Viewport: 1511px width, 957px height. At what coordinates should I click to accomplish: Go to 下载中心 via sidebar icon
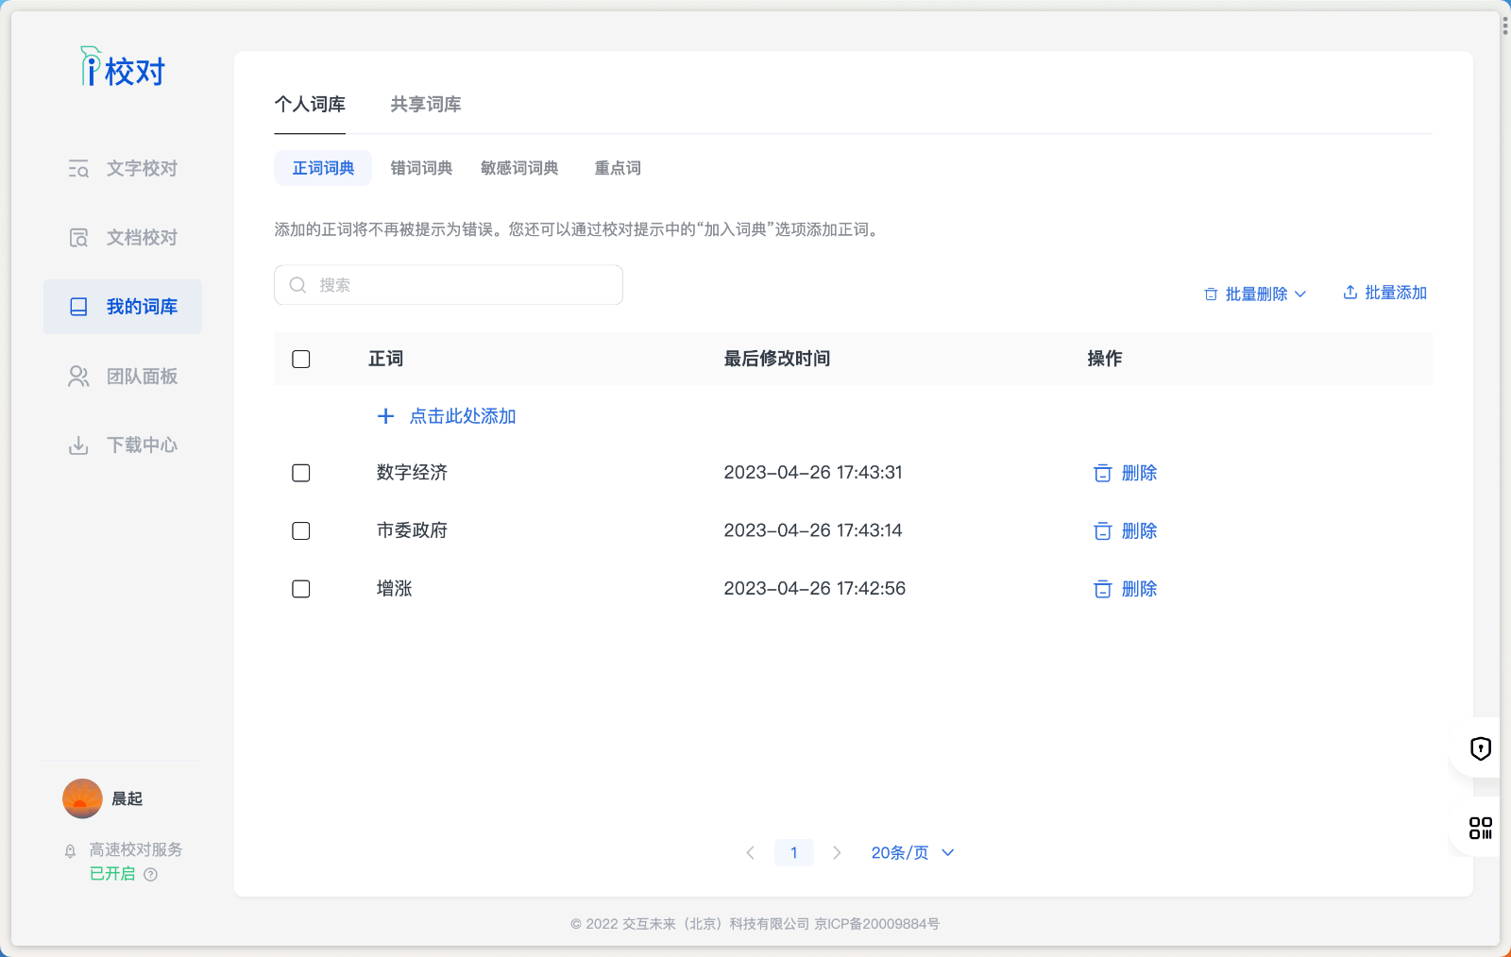point(140,445)
